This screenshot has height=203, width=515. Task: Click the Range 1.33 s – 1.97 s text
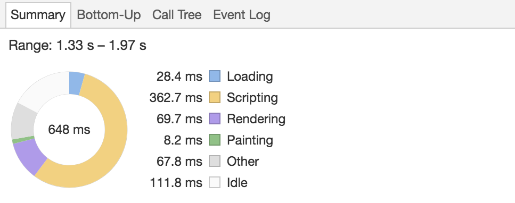[78, 45]
